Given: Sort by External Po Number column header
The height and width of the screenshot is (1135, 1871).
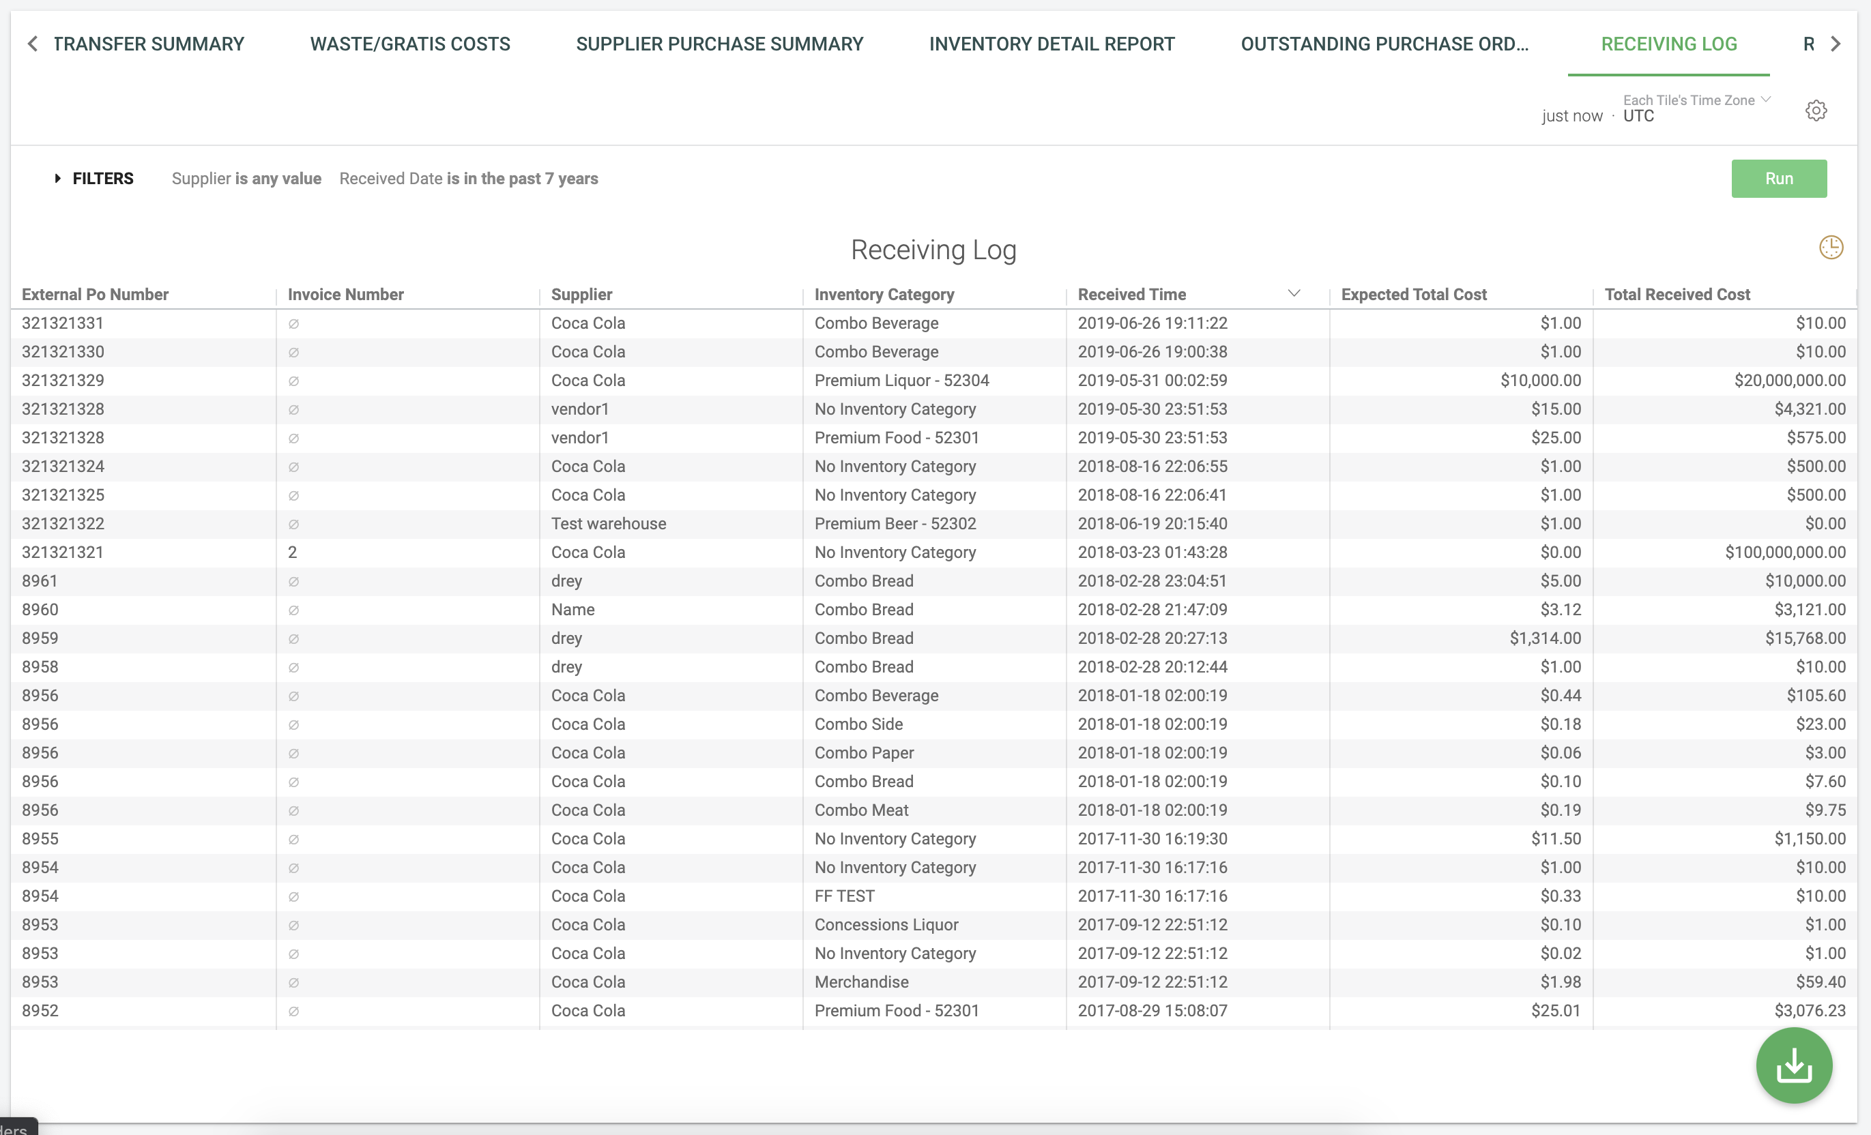Looking at the screenshot, I should click(x=95, y=295).
